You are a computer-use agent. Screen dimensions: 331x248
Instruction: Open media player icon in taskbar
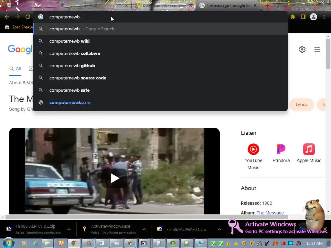click(24, 243)
